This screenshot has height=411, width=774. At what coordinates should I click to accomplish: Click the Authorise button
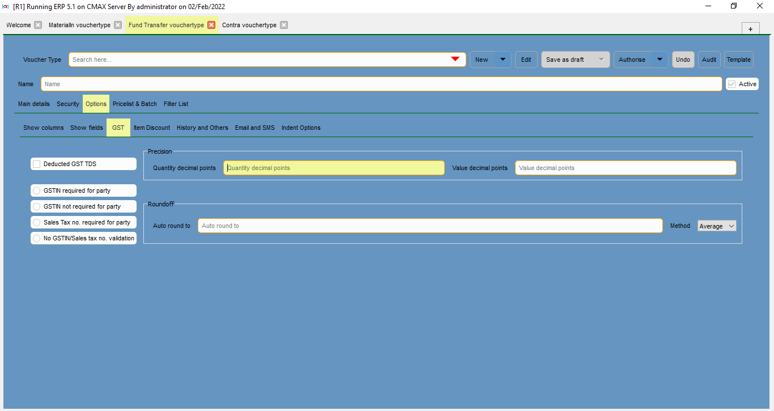tap(633, 60)
